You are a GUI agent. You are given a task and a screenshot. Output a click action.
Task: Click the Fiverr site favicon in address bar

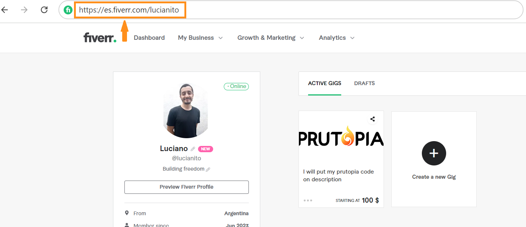click(68, 10)
